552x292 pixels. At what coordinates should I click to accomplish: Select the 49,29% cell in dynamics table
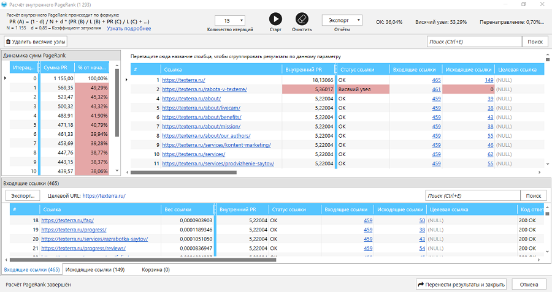[x=91, y=88]
